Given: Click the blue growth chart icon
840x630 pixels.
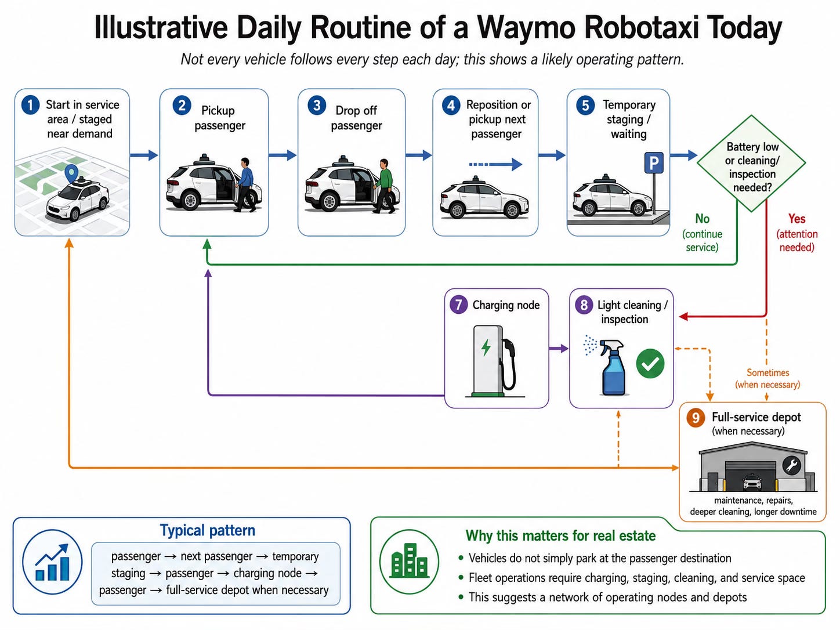Looking at the screenshot, I should (x=52, y=562).
